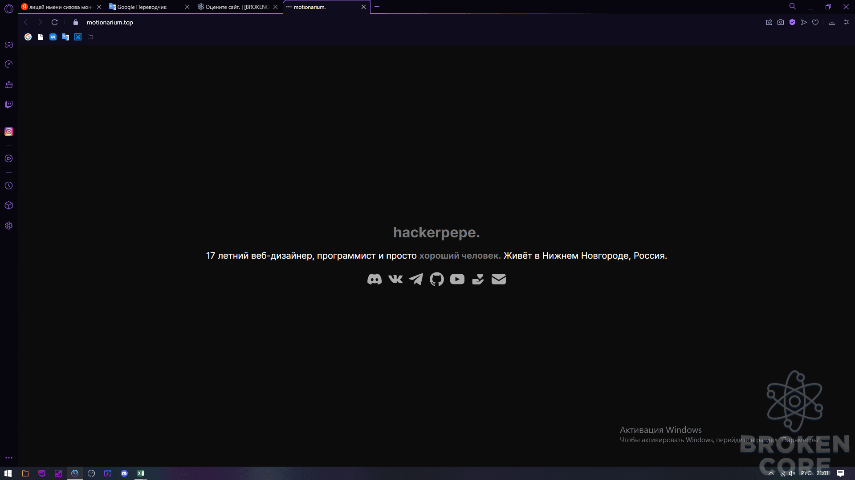
Task: Open the downloads toolbar icon
Action: pos(832,22)
